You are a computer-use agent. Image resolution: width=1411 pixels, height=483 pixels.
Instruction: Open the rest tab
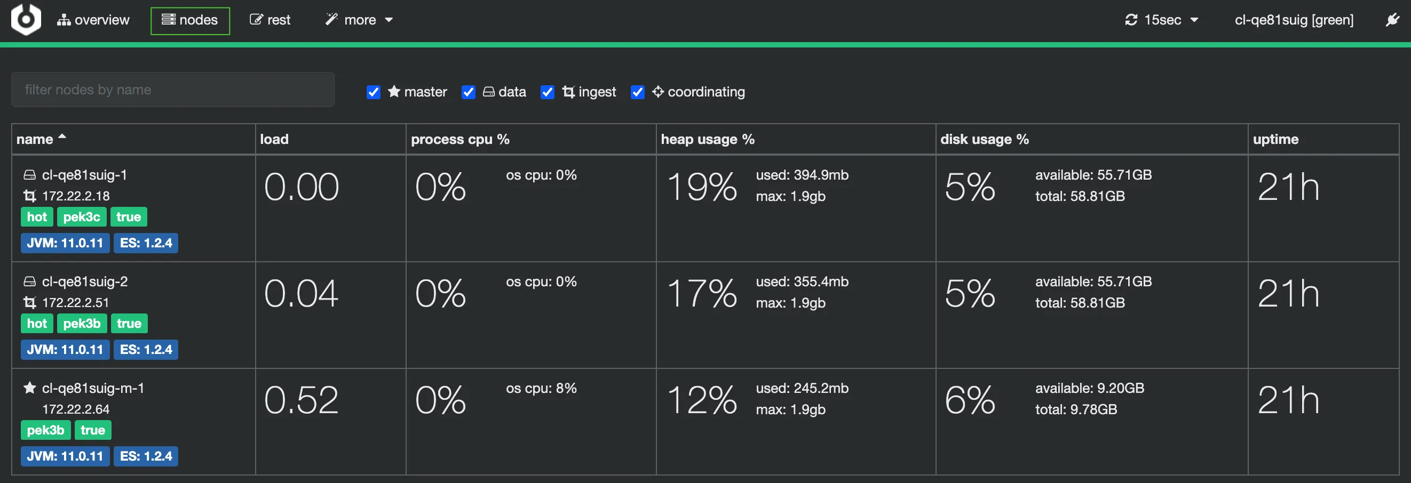(270, 20)
